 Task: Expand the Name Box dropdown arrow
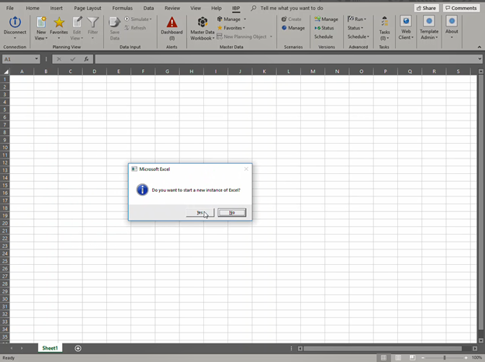click(36, 59)
